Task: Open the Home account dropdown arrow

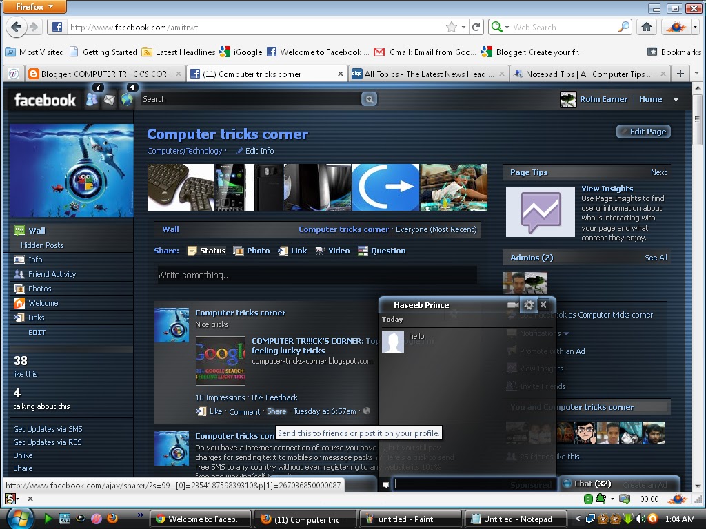Action: pyautogui.click(x=674, y=99)
